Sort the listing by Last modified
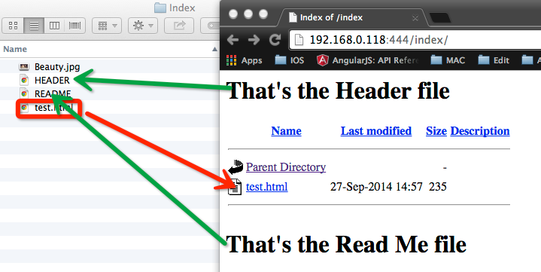Image resolution: width=541 pixels, height=272 pixels. pos(376,131)
